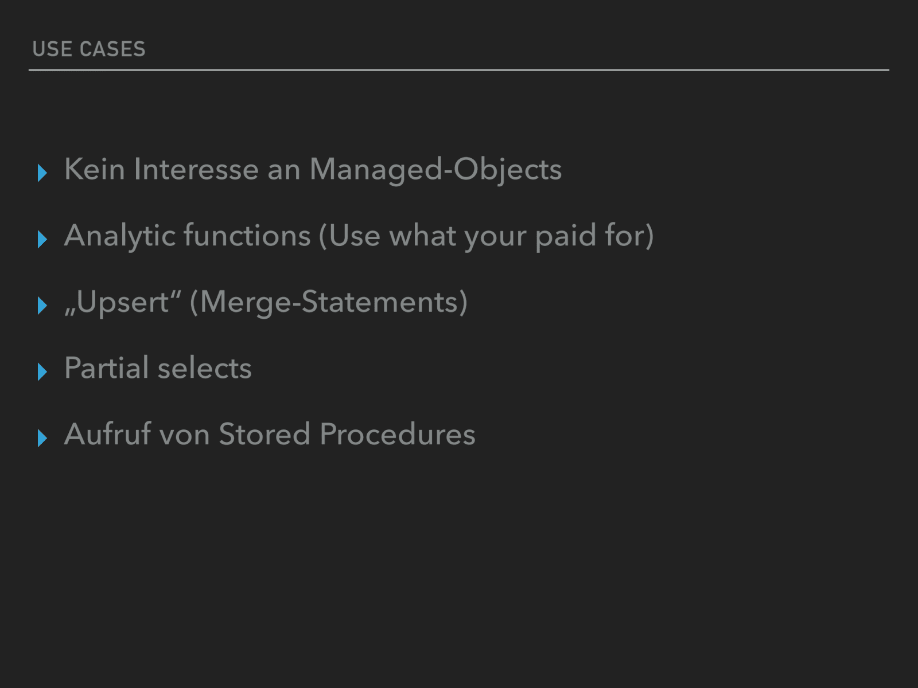
Task: Click the text Analytic functions
Action: (188, 236)
